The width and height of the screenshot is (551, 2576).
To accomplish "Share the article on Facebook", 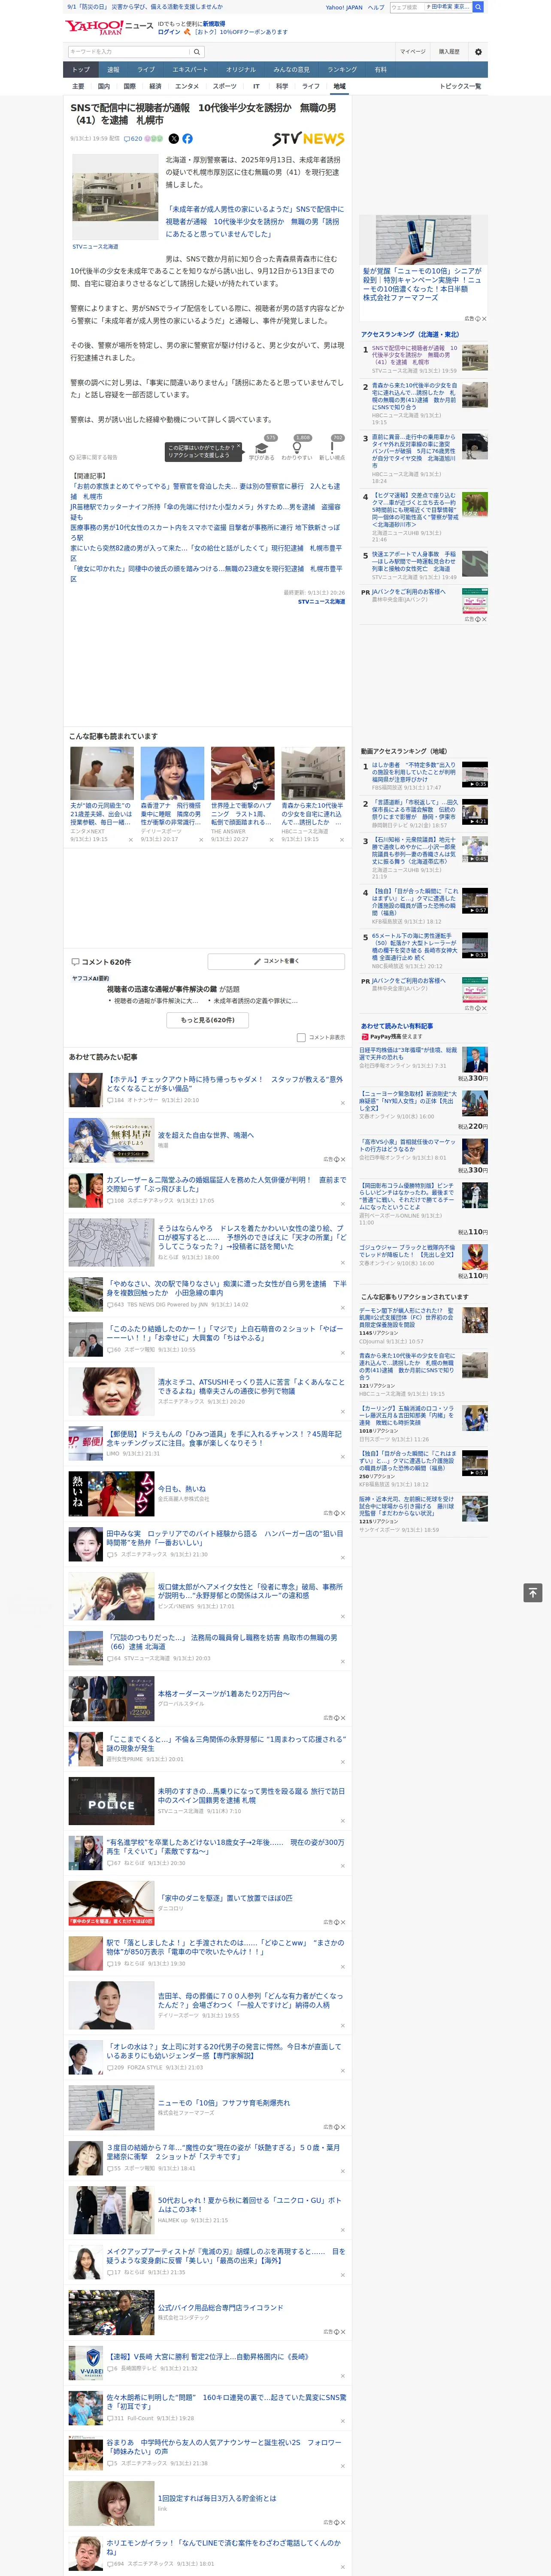I will click(187, 139).
